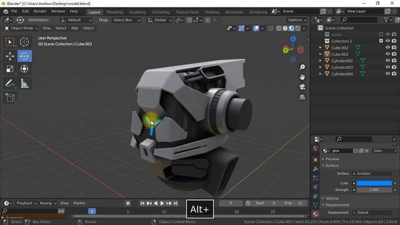Switch to the Modeling workspace tab

pyautogui.click(x=114, y=12)
